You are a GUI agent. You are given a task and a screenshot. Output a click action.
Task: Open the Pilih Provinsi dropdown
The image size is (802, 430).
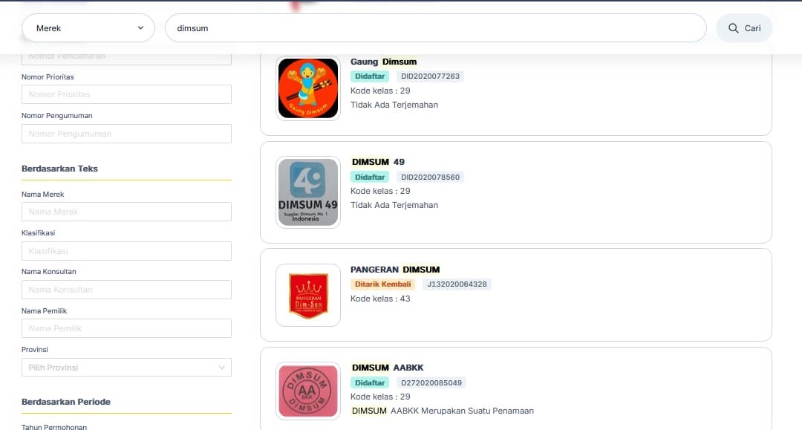click(x=126, y=367)
